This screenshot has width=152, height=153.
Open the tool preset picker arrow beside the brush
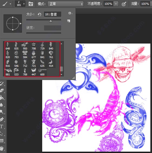pyautogui.click(x=10, y=4)
